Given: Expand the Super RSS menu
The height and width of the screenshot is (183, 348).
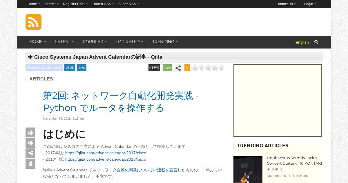Looking at the screenshot, I should click(129, 4).
